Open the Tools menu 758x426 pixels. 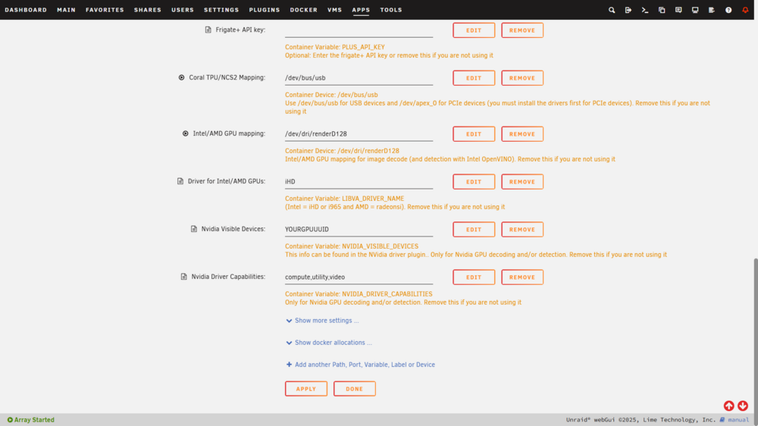coord(391,10)
